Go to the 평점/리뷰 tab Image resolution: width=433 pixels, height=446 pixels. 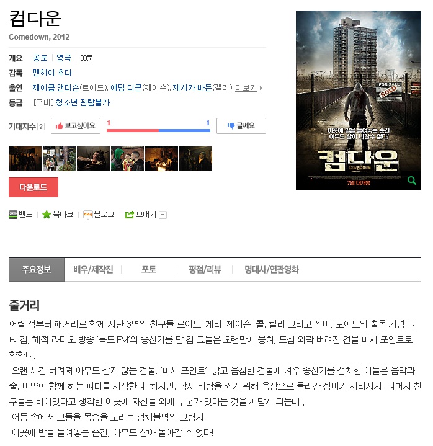205,269
